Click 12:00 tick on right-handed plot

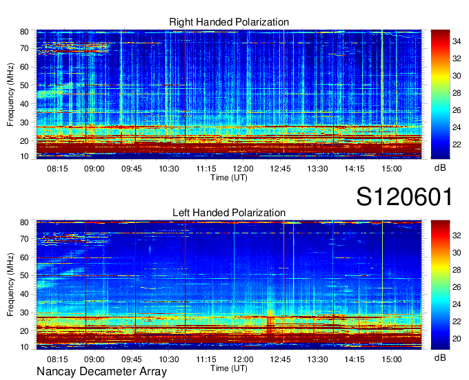pyautogui.click(x=243, y=169)
